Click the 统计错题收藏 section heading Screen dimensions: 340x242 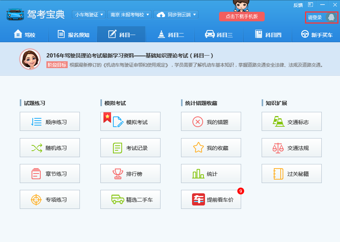pos(201,103)
